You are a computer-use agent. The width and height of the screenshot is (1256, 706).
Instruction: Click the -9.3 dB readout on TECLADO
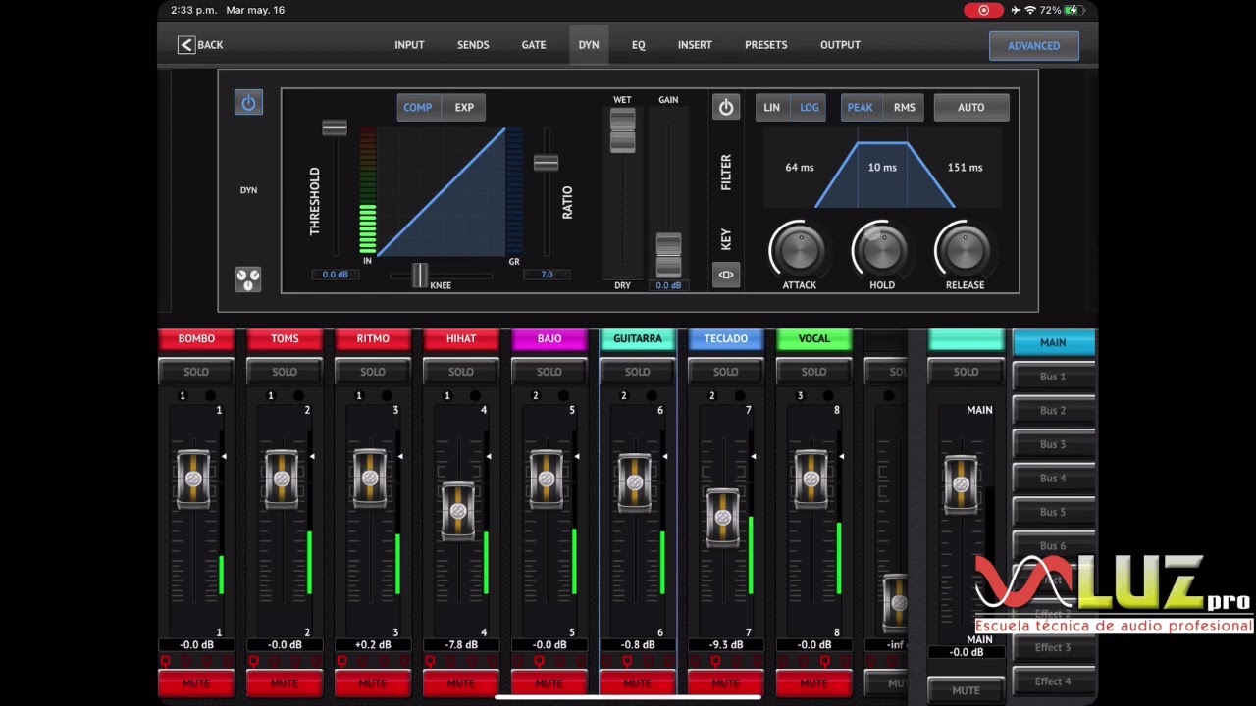(x=726, y=645)
